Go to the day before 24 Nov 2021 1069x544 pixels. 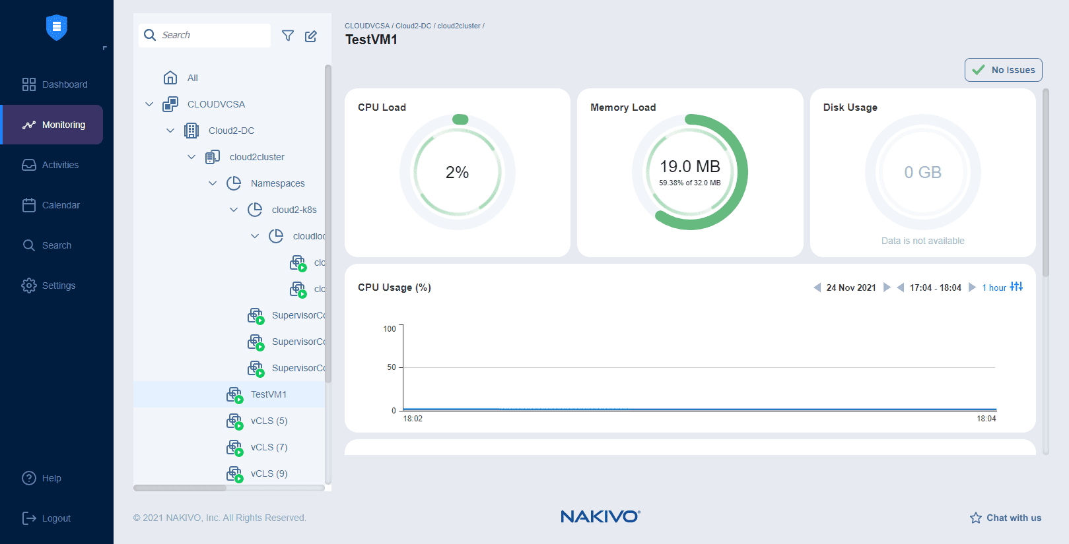pos(817,287)
